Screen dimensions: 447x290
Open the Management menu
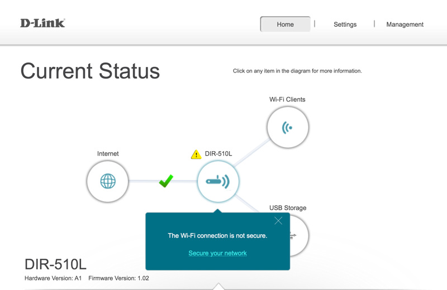(x=405, y=25)
